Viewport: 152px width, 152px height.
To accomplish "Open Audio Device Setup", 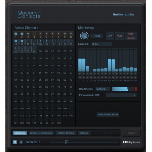I will [108, 115].
